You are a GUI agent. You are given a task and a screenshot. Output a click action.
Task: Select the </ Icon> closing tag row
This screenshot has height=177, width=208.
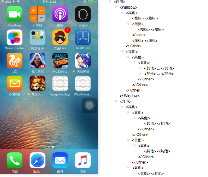coord(139,35)
